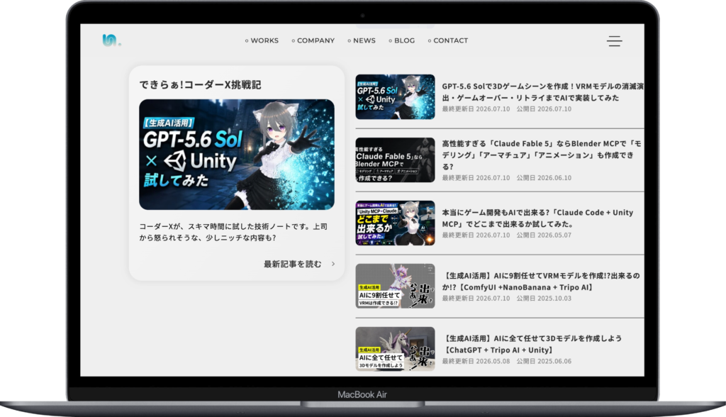The width and height of the screenshot is (726, 417).
Task: Open the 高性能すぎる「Claude Fable 5」 article title
Action: pyautogui.click(x=542, y=155)
